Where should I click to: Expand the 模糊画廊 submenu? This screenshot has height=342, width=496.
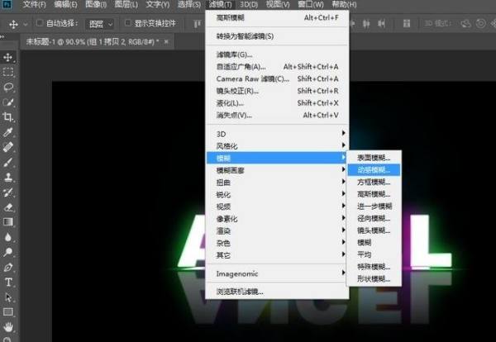(x=277, y=170)
